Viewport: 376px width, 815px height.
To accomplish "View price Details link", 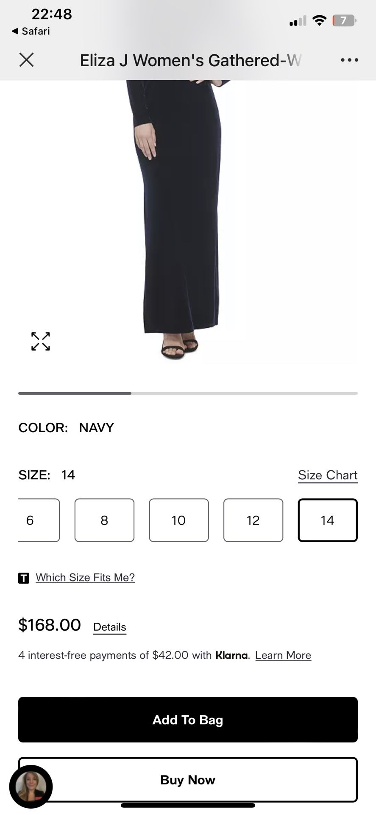I will (110, 627).
